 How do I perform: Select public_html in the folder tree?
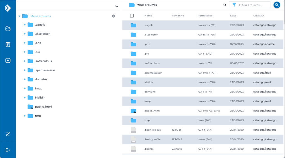click(x=43, y=107)
